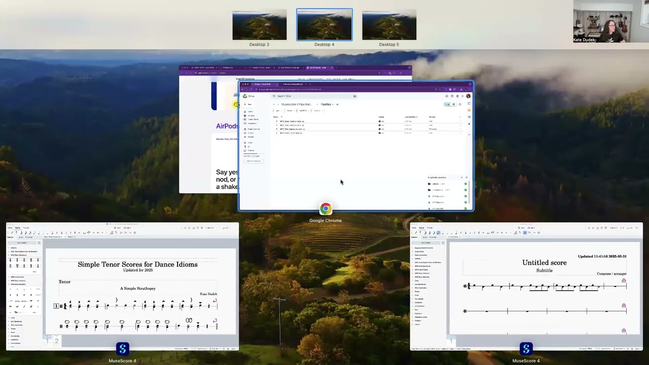
Task: Open a new tab in Drive Chrome window
Action: coord(310,84)
